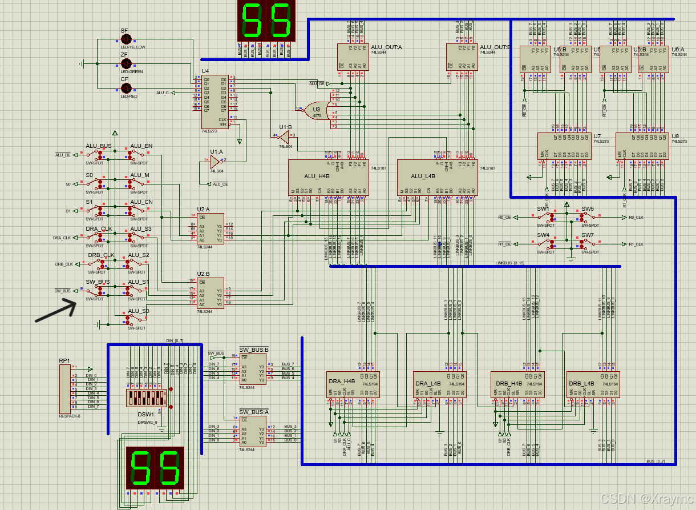Select the U6:A 74LS244 buffer
This screenshot has height=510, width=696.
tap(653, 59)
